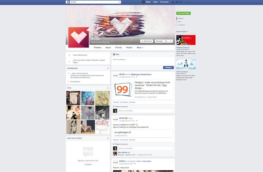
Task: Click Commenta on the en.99designs.ch post
Action: (x=124, y=140)
